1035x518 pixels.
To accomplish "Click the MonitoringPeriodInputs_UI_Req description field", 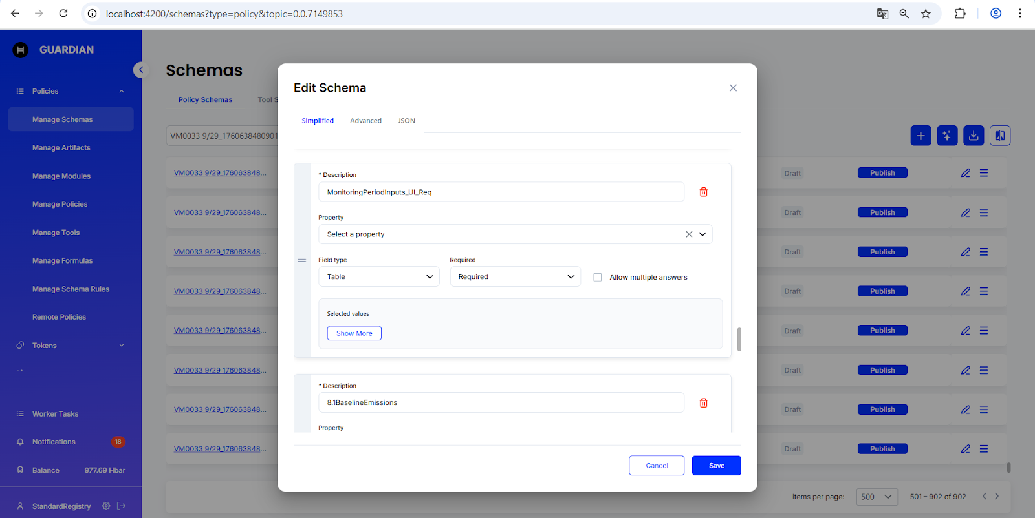I will click(501, 192).
